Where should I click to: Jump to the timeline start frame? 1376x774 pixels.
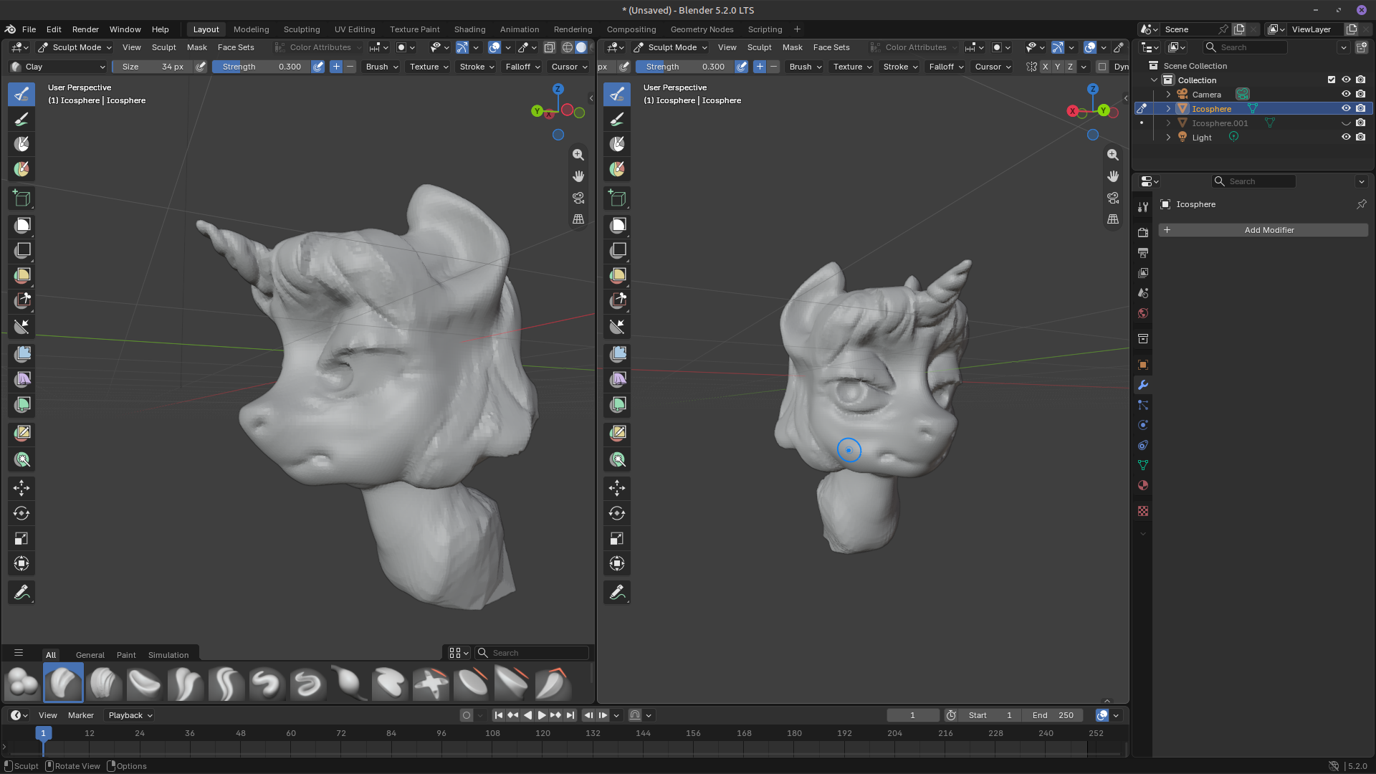click(x=499, y=715)
